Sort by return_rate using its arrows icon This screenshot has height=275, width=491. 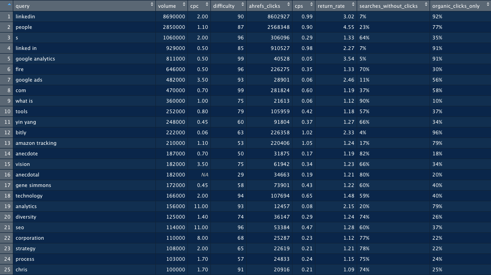coord(353,5)
